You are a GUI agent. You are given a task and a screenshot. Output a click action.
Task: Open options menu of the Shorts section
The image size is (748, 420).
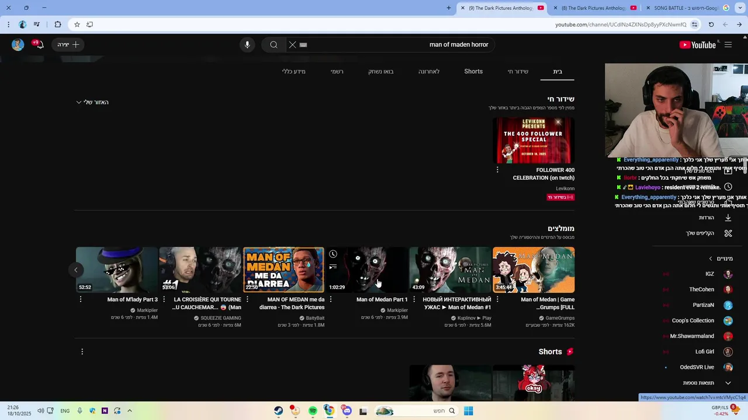point(82,352)
